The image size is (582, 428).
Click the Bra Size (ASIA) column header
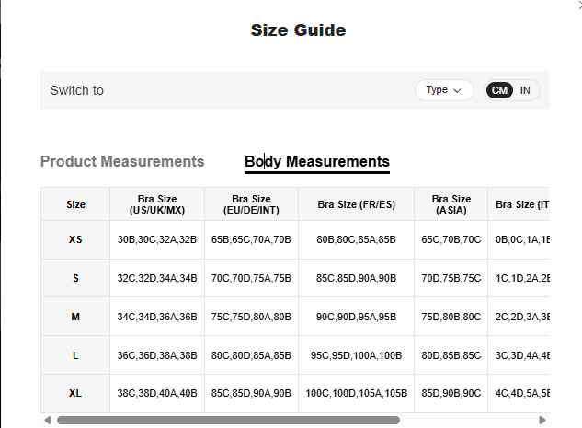point(451,204)
